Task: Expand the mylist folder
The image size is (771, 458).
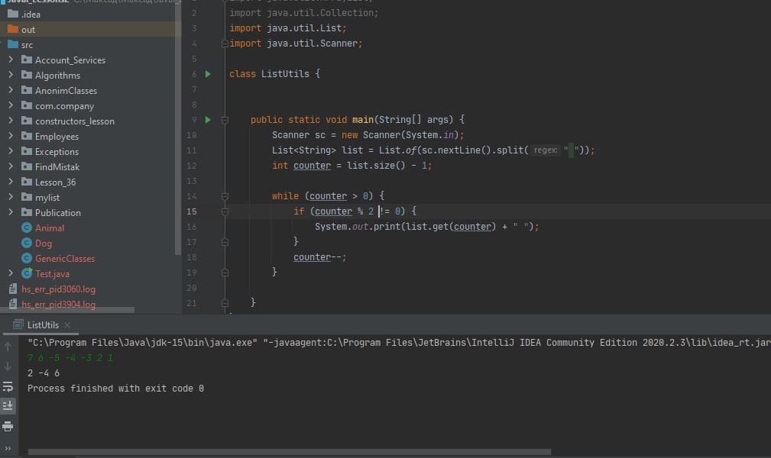Action: point(11,197)
